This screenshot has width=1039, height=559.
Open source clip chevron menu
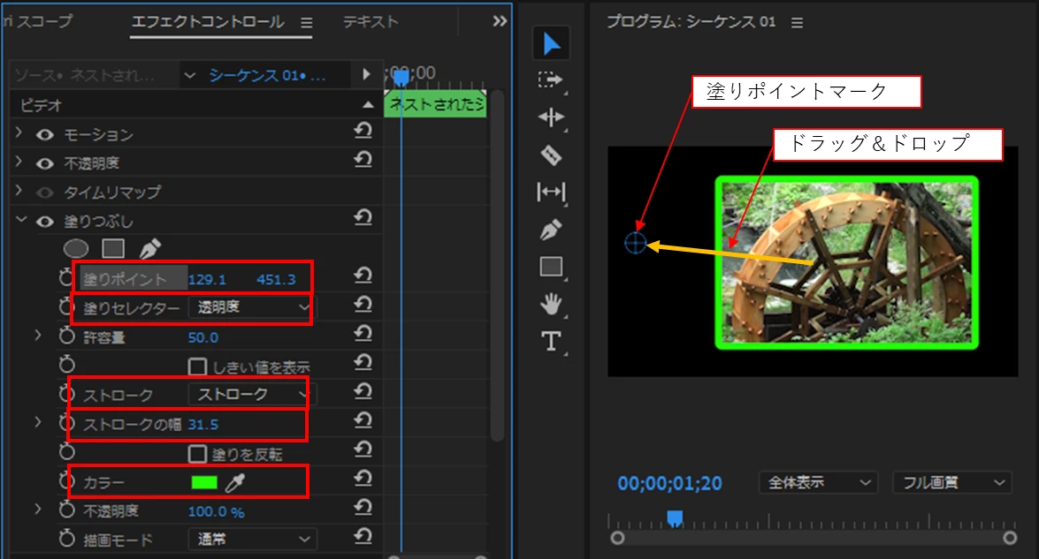[x=189, y=75]
